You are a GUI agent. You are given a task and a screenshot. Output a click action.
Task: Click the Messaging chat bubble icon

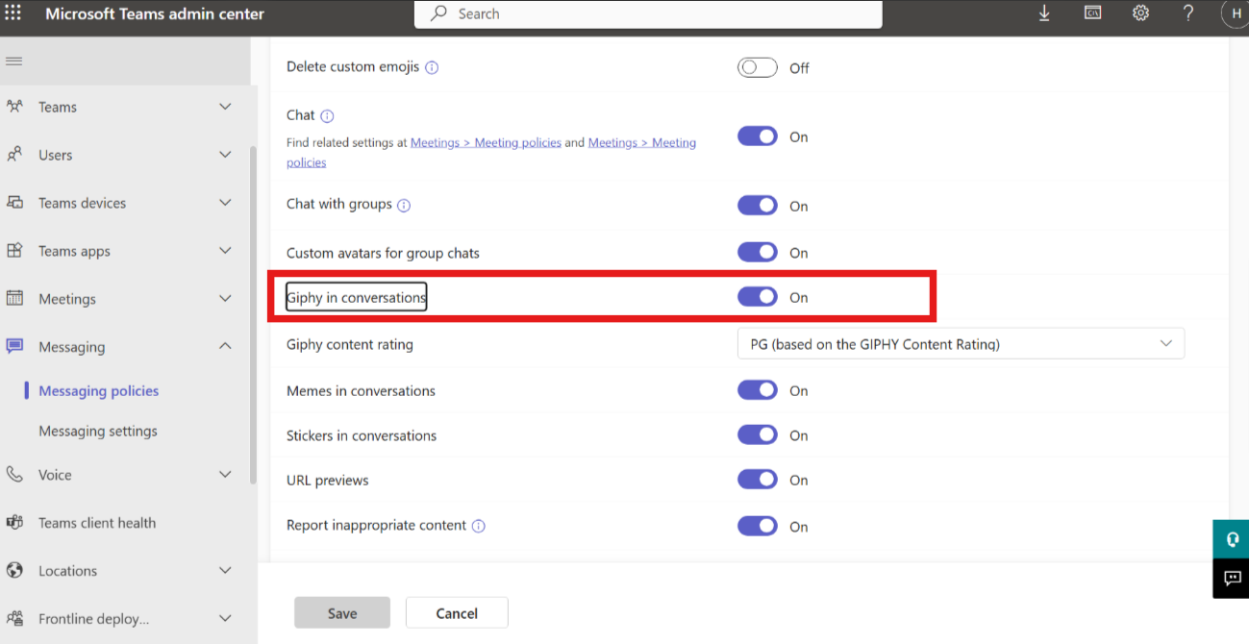tap(14, 346)
